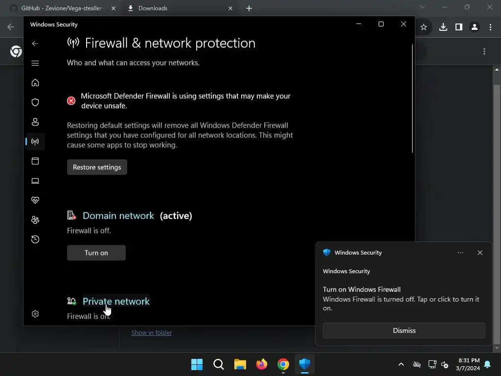Open Protection history clock icon
The image size is (501, 376).
pyautogui.click(x=35, y=239)
